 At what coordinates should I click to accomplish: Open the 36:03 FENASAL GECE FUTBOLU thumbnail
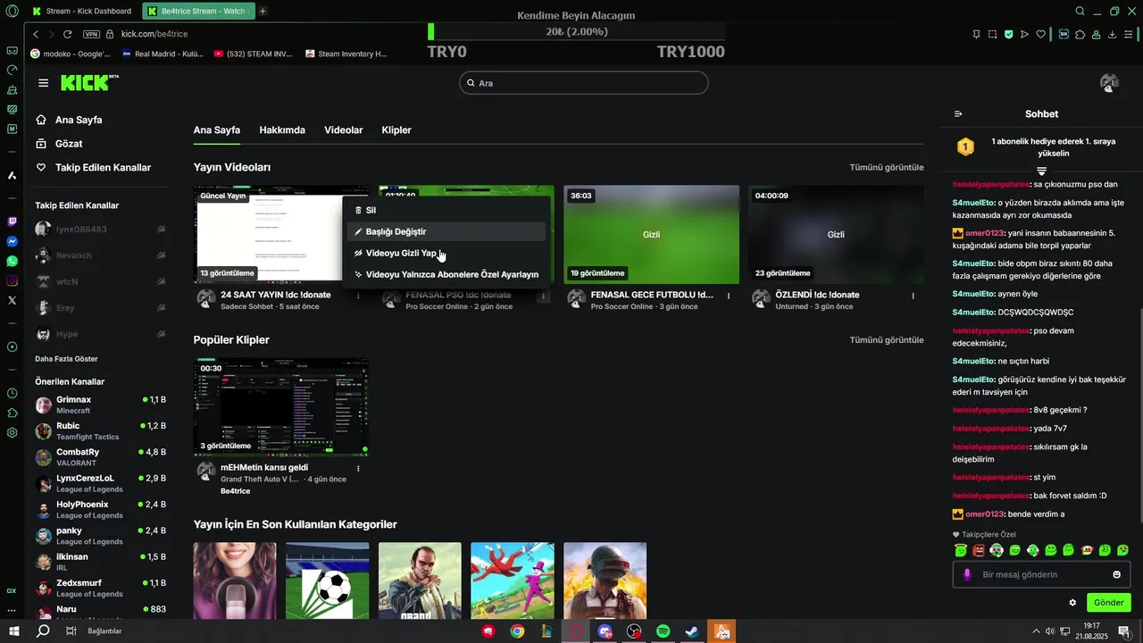click(651, 234)
